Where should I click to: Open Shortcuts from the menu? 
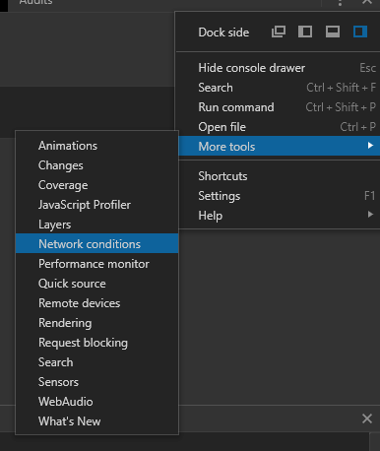click(x=280, y=176)
